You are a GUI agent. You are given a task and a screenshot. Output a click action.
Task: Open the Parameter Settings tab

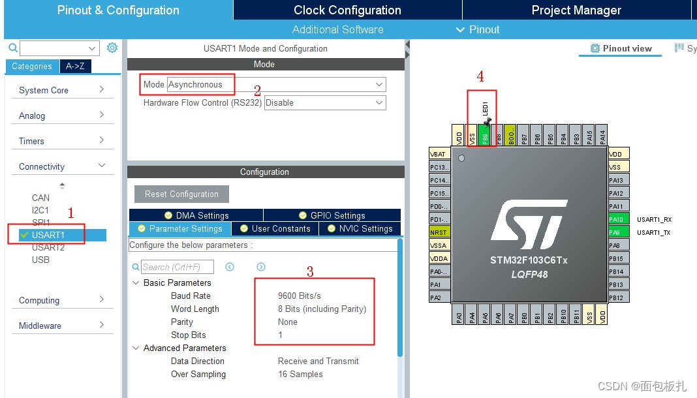coord(180,228)
